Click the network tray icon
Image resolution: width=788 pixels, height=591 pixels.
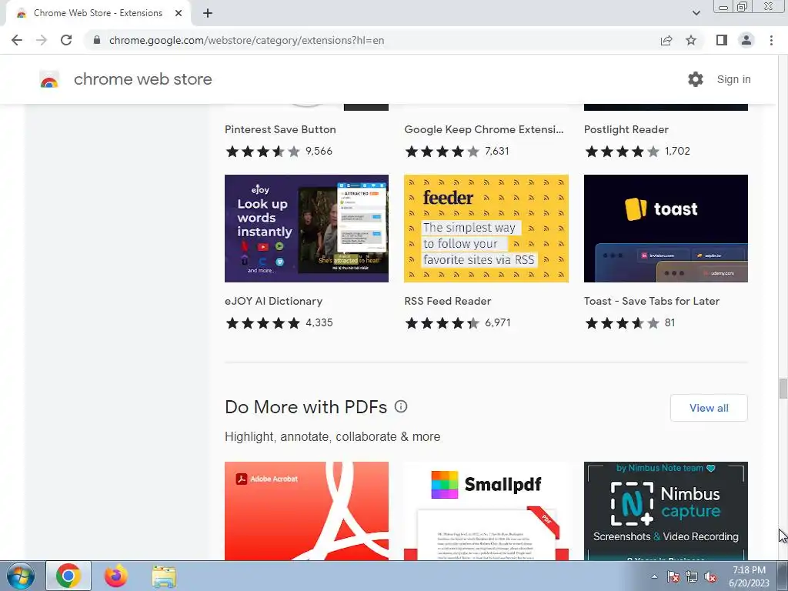click(692, 576)
